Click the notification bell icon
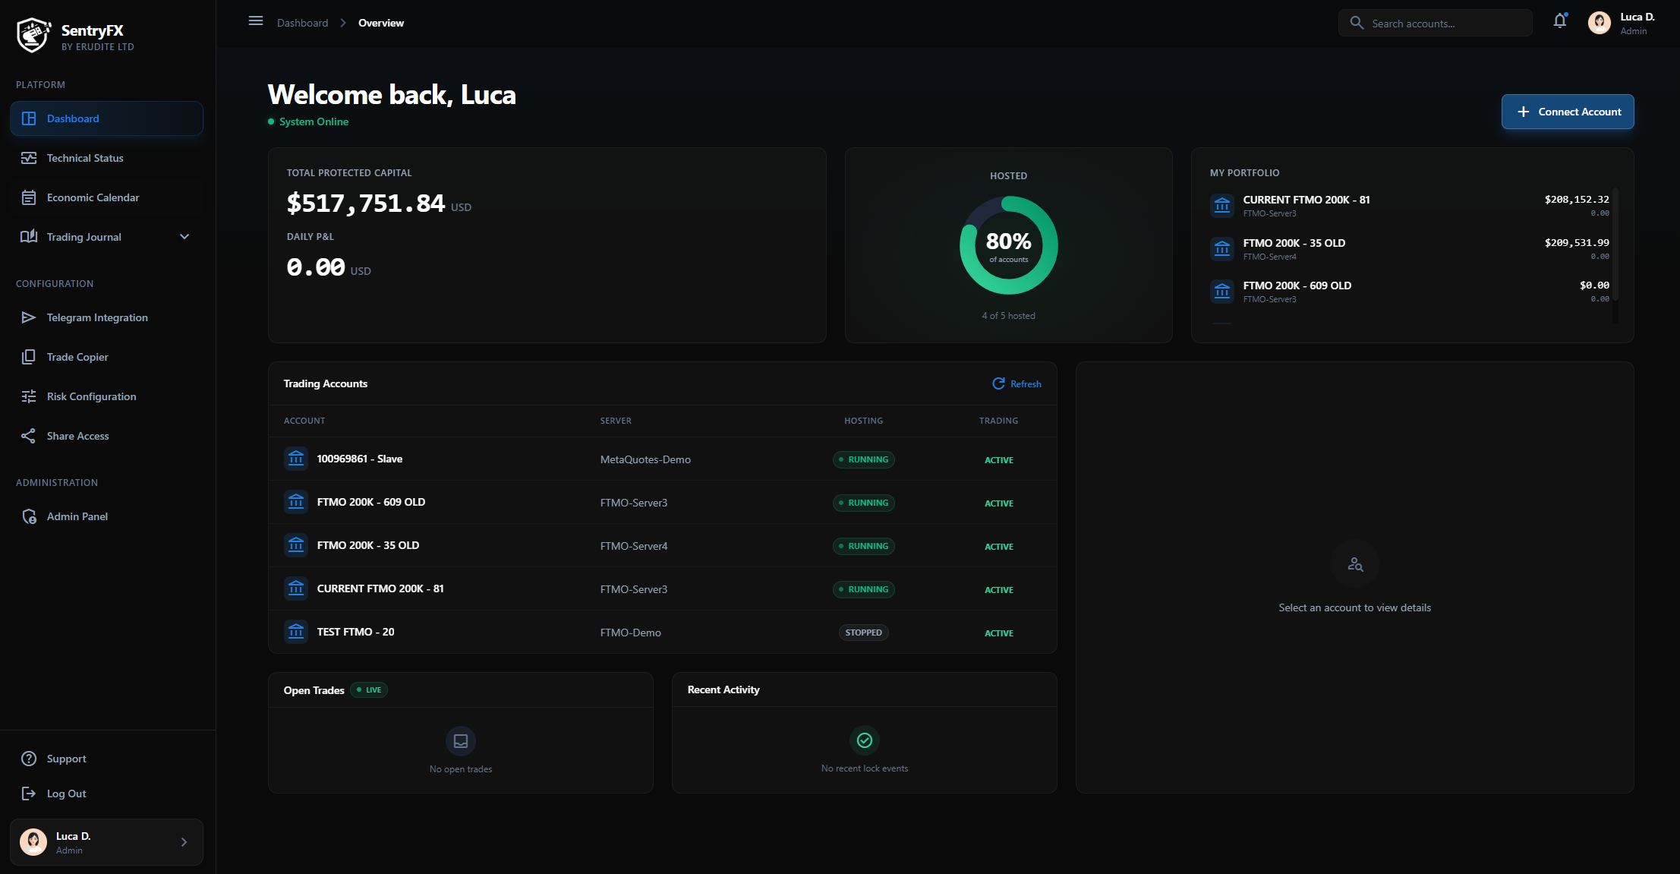Image resolution: width=1680 pixels, height=874 pixels. 1559,21
